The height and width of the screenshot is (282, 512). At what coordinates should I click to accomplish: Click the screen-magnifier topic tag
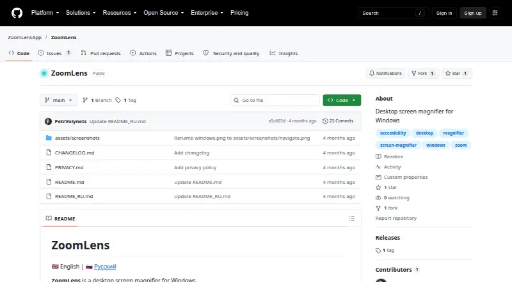click(x=398, y=145)
